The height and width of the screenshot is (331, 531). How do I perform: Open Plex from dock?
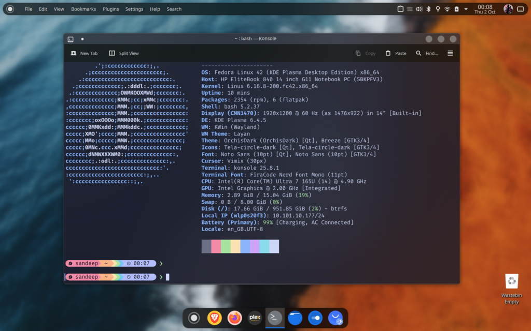tap(255, 318)
